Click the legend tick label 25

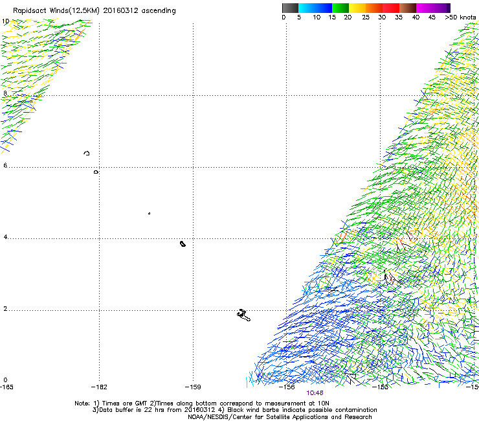tap(366, 17)
